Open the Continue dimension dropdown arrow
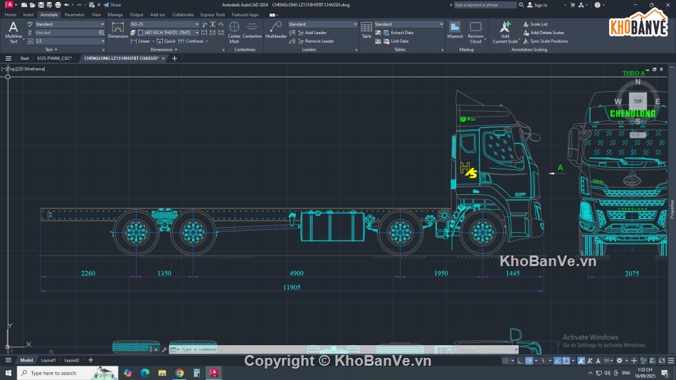The image size is (676, 380). pyautogui.click(x=207, y=41)
